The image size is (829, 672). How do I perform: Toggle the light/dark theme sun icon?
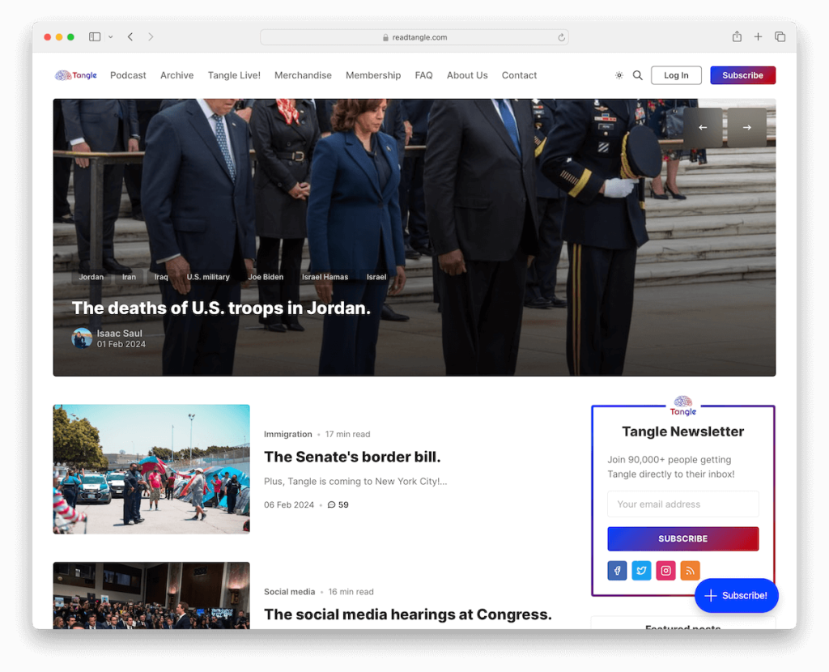click(x=619, y=75)
